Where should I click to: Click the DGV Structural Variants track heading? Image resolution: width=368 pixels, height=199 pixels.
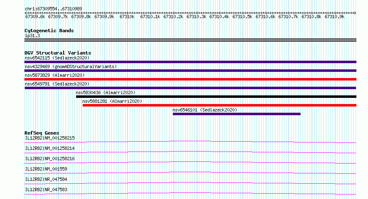click(58, 53)
